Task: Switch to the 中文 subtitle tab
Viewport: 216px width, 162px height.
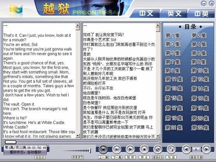Action: tap(146, 13)
